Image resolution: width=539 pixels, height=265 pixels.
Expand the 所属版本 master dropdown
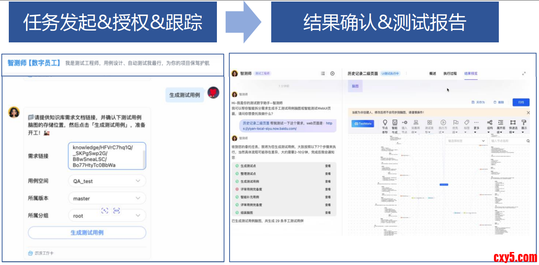coord(107,199)
